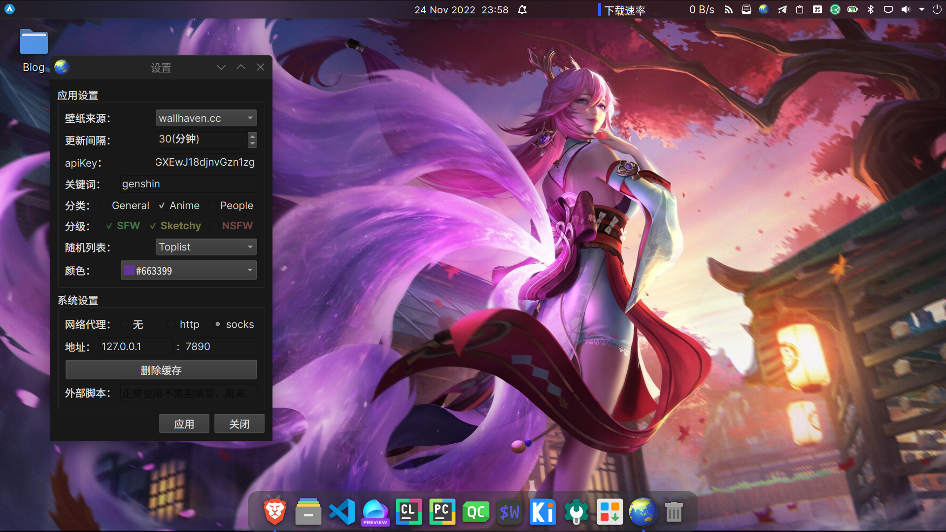This screenshot has width=946, height=532.
Task: Launch KiCad from the dock
Action: point(542,511)
